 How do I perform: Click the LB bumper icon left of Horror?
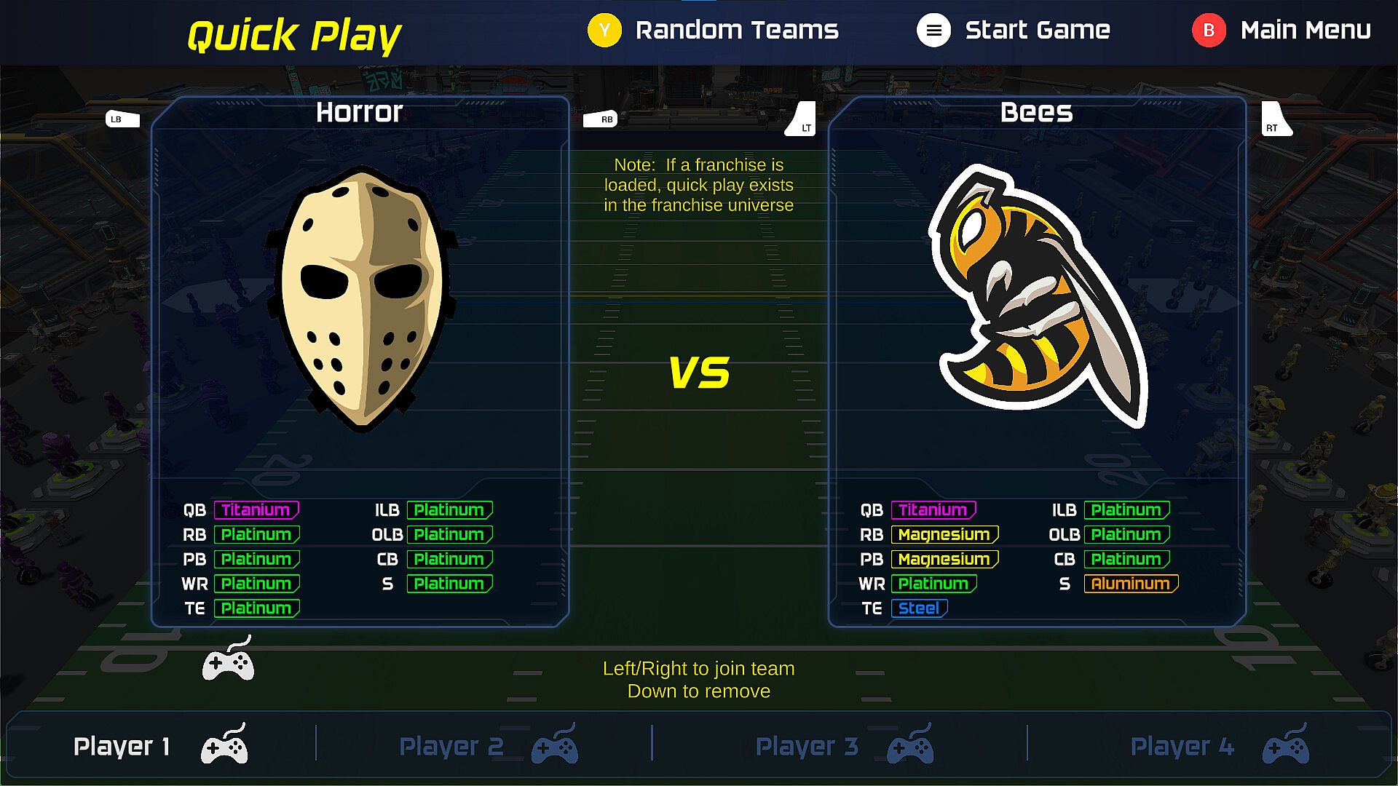coord(122,119)
